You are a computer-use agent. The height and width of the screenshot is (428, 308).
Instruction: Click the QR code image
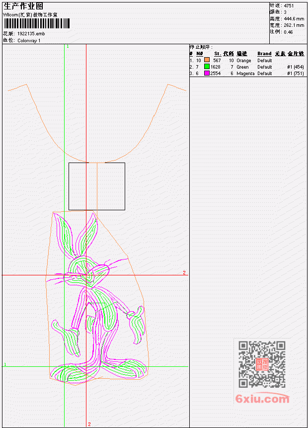pos(262,364)
